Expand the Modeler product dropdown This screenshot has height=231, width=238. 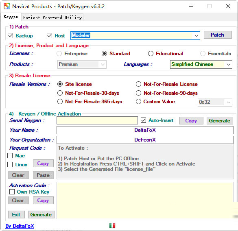click(196, 36)
